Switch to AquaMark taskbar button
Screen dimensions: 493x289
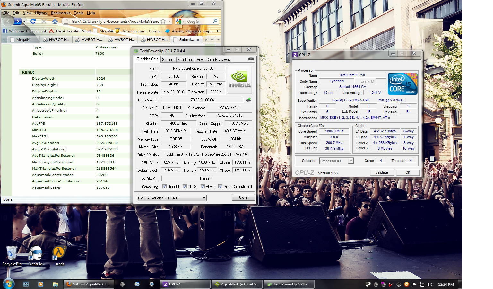[x=237, y=284]
